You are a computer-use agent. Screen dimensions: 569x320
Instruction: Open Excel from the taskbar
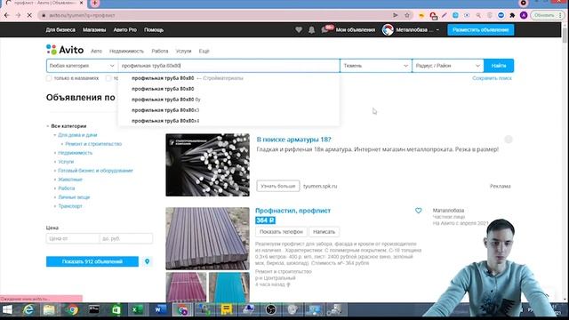pyautogui.click(x=137, y=310)
